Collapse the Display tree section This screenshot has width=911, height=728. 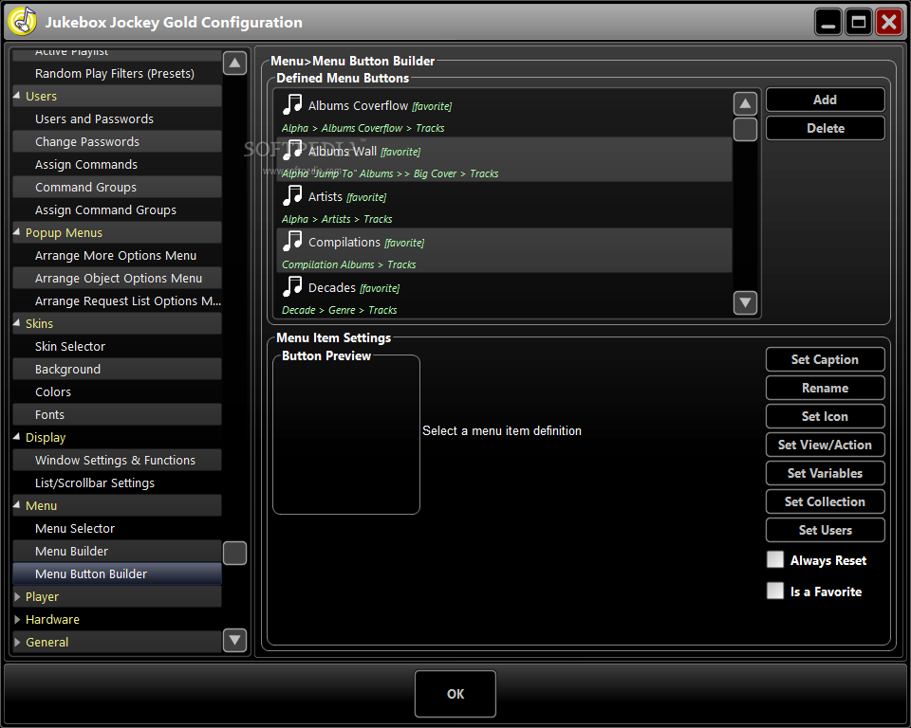[x=17, y=437]
